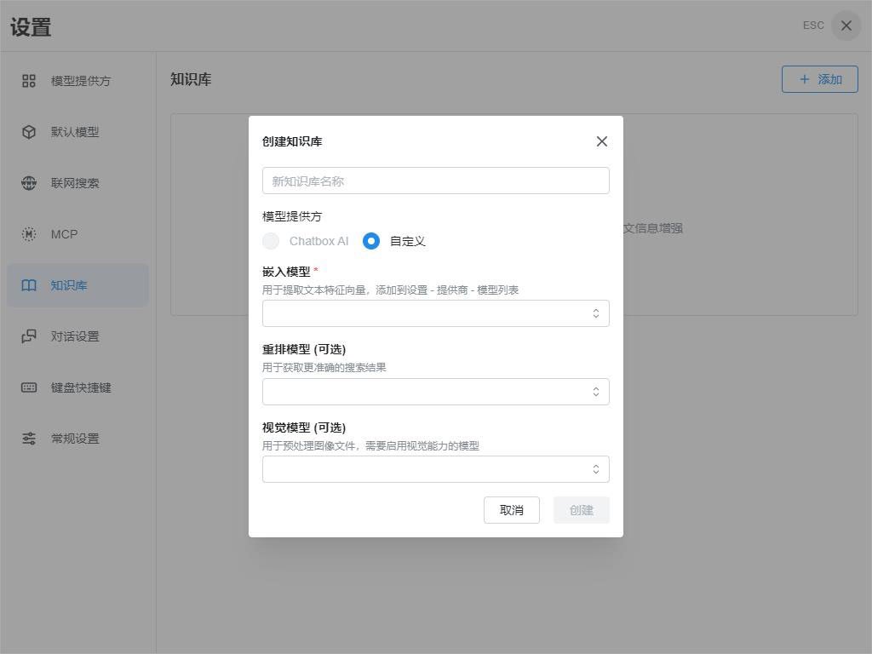Open the 嵌入模型 dropdown
Screen dimensions: 872x654
[x=435, y=313]
